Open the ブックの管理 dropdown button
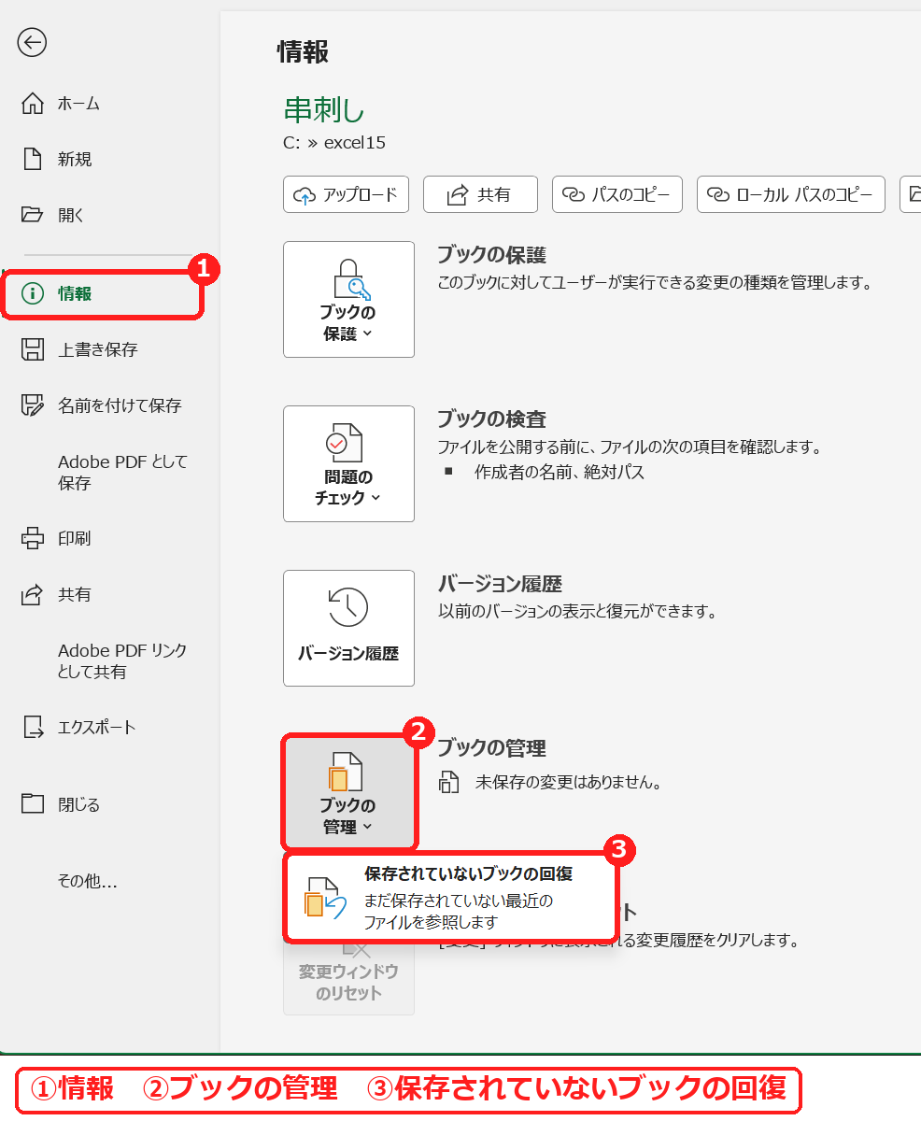The width and height of the screenshot is (921, 1121). (x=348, y=792)
